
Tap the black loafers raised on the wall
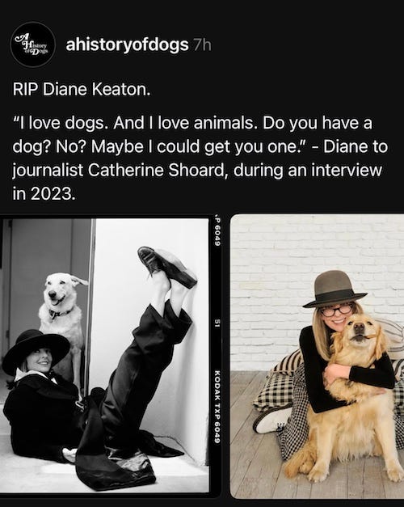pyautogui.click(x=166, y=266)
